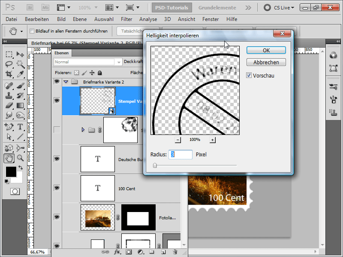Open the Hand tool preset picker arrow
The height and width of the screenshot is (257, 343).
(x=21, y=31)
